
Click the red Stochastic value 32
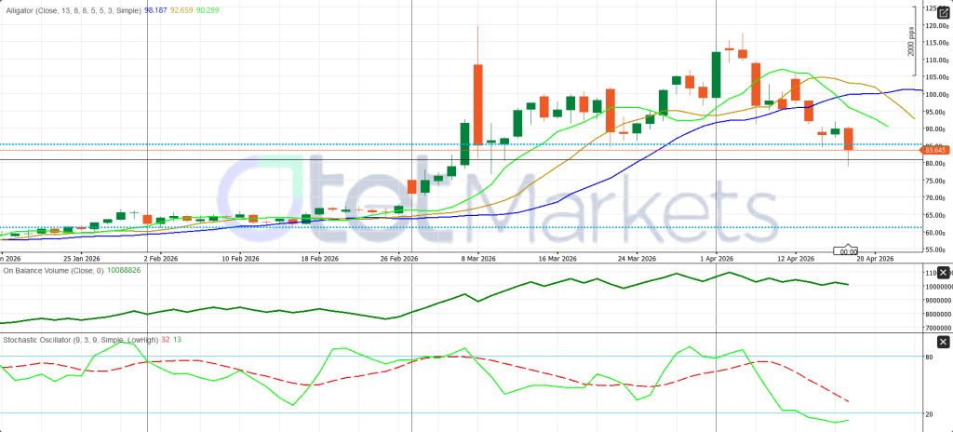165,342
